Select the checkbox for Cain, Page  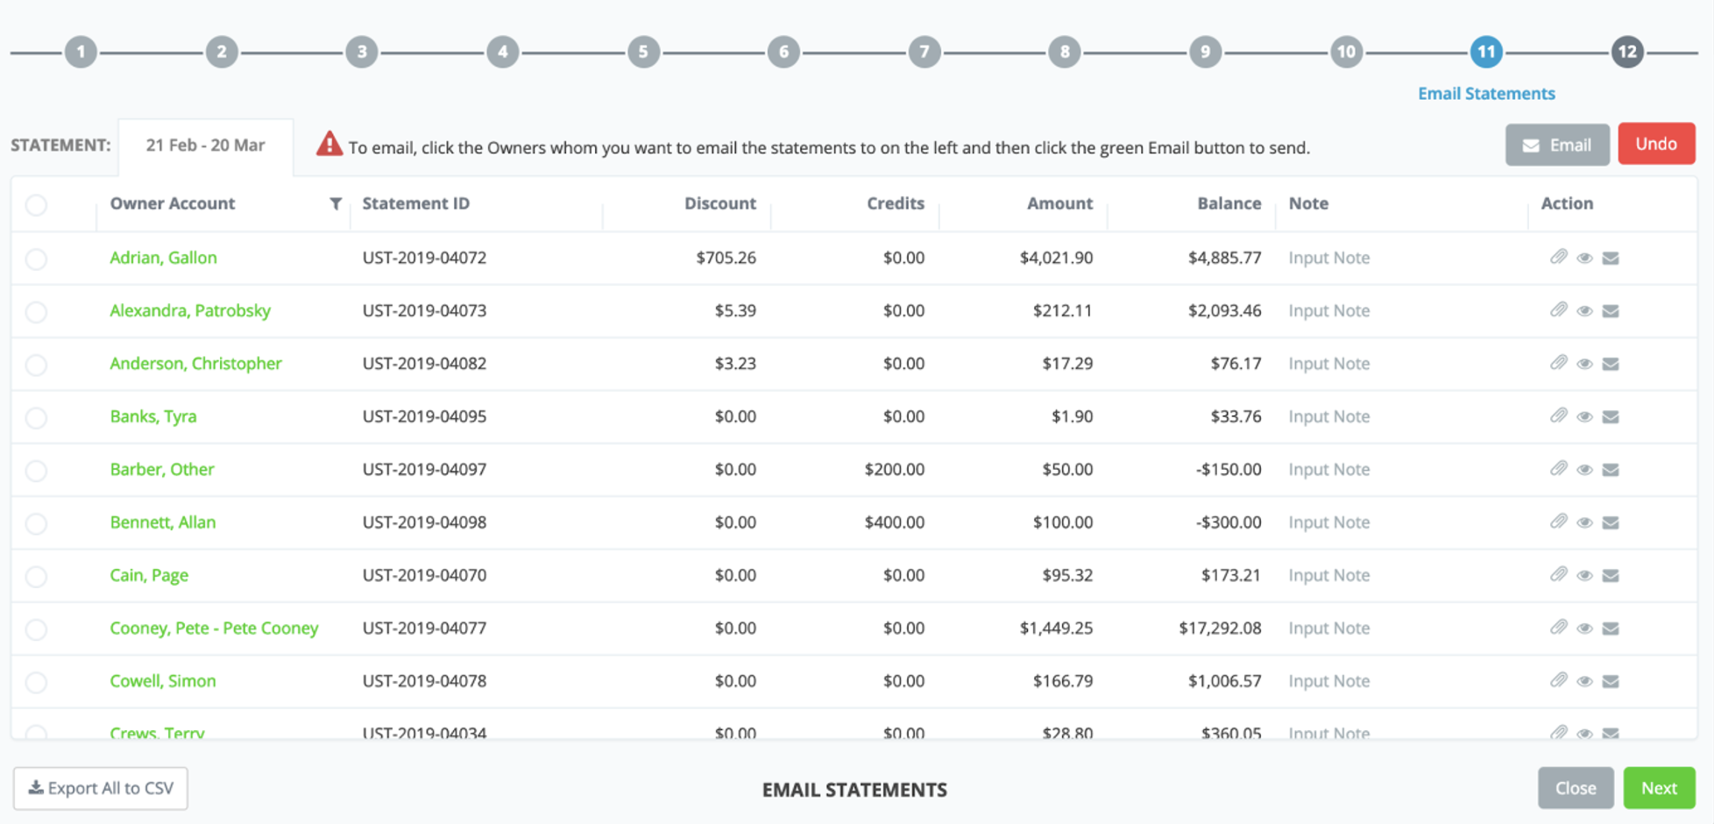[x=36, y=576]
